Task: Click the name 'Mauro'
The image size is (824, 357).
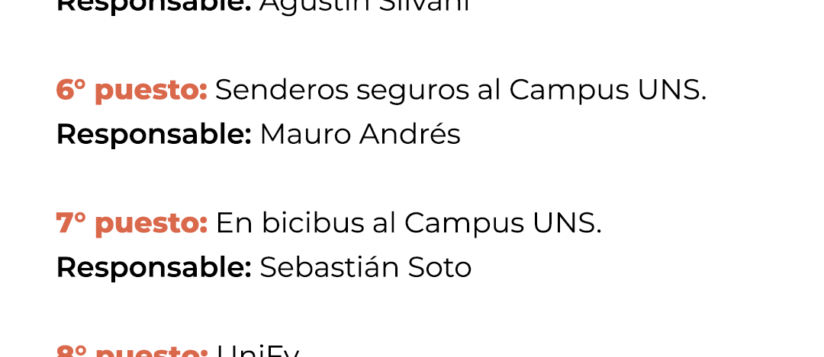Action: coord(305,135)
